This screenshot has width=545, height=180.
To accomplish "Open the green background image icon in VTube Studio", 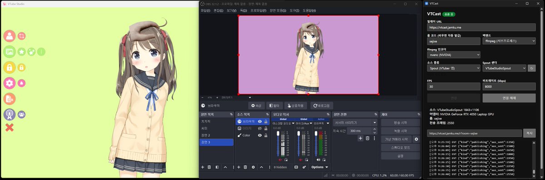I will [10, 52].
